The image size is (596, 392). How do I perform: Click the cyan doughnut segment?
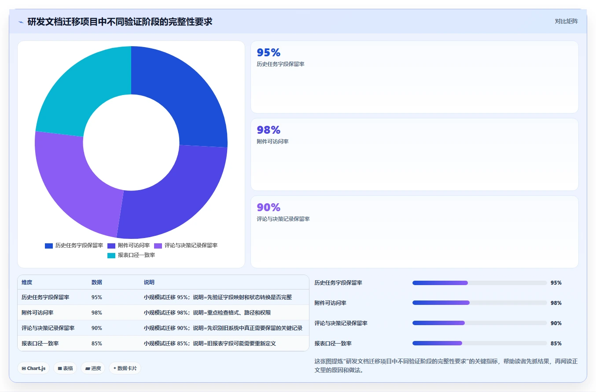81,92
